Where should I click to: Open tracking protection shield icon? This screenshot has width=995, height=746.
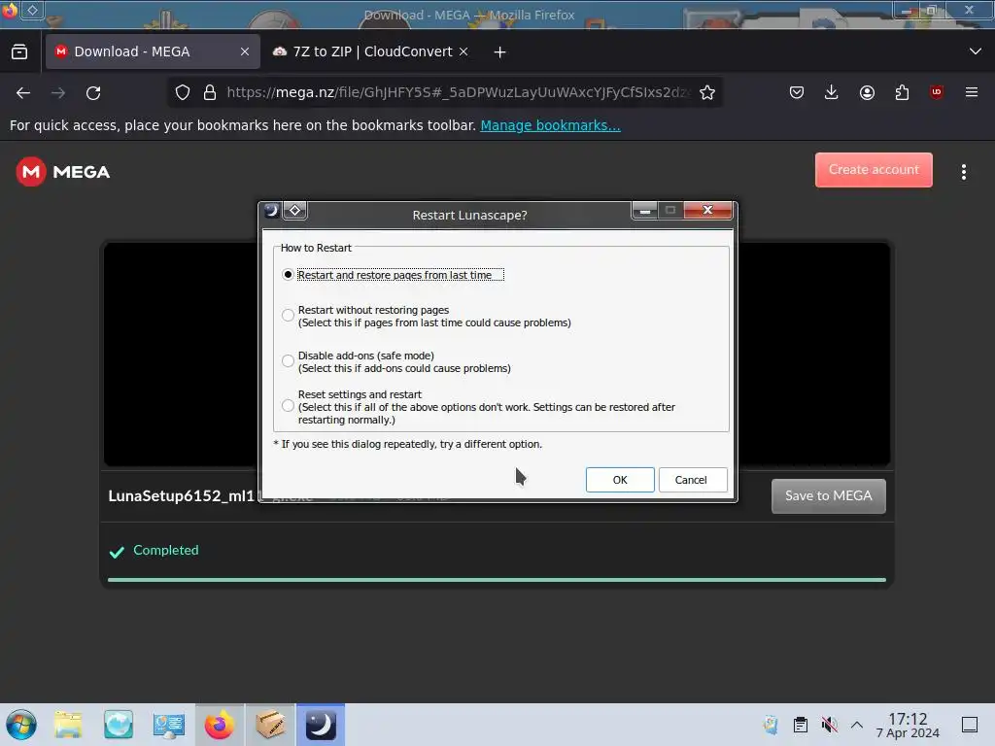[183, 92]
